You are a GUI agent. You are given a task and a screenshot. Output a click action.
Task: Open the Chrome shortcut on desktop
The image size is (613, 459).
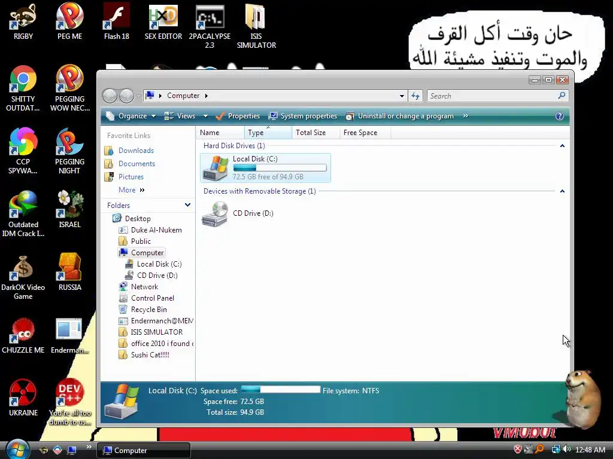click(x=23, y=88)
